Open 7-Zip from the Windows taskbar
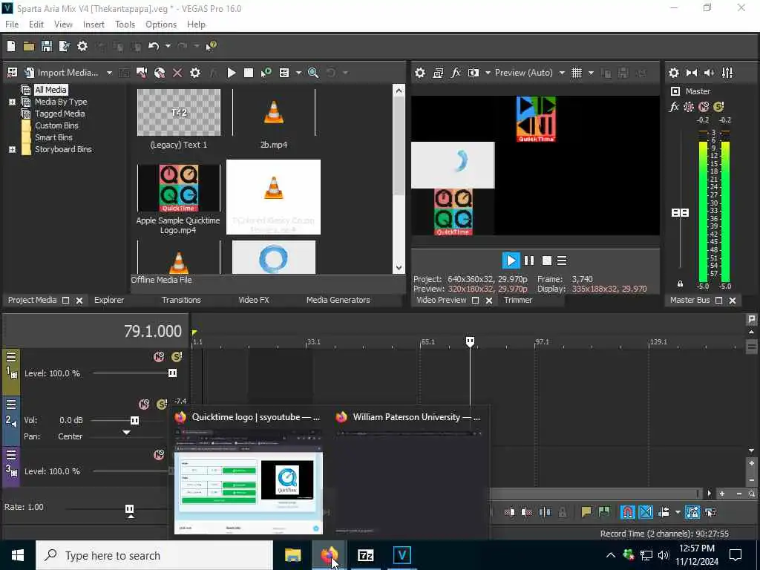Image resolution: width=760 pixels, height=570 pixels. (x=365, y=555)
